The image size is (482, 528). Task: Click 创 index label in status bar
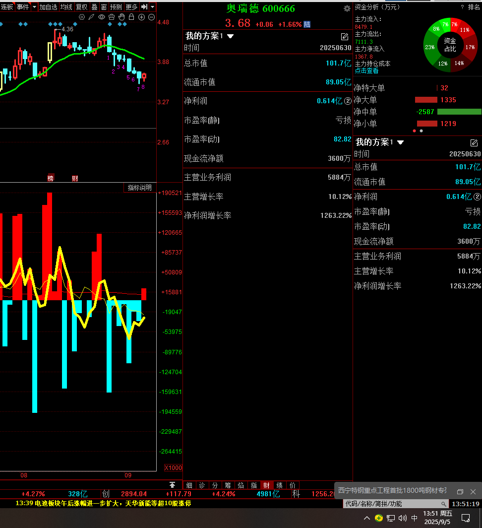106,494
